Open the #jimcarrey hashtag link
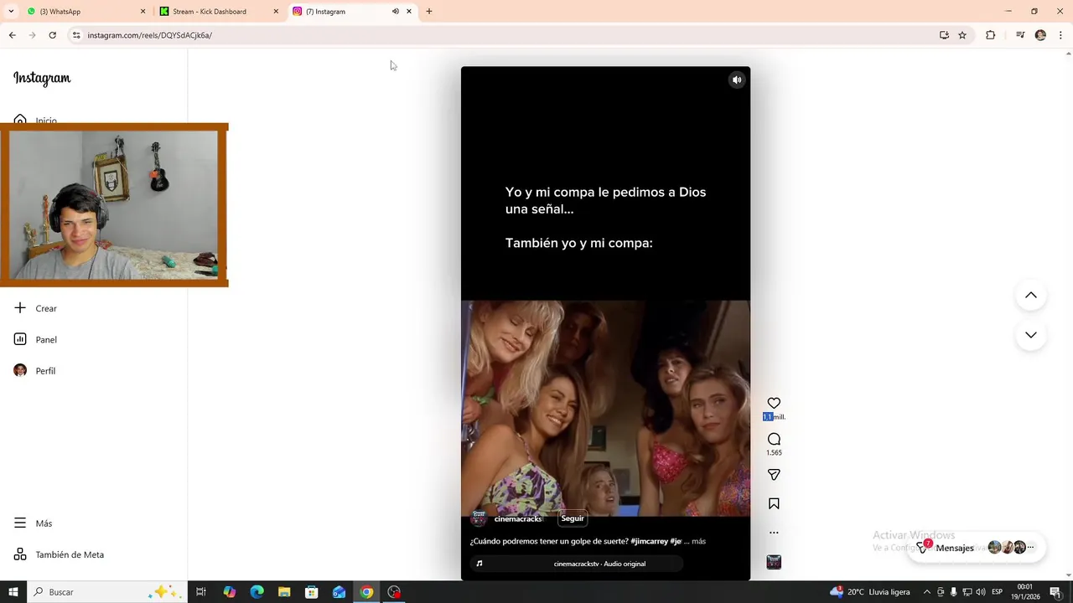The image size is (1073, 603). tap(649, 541)
